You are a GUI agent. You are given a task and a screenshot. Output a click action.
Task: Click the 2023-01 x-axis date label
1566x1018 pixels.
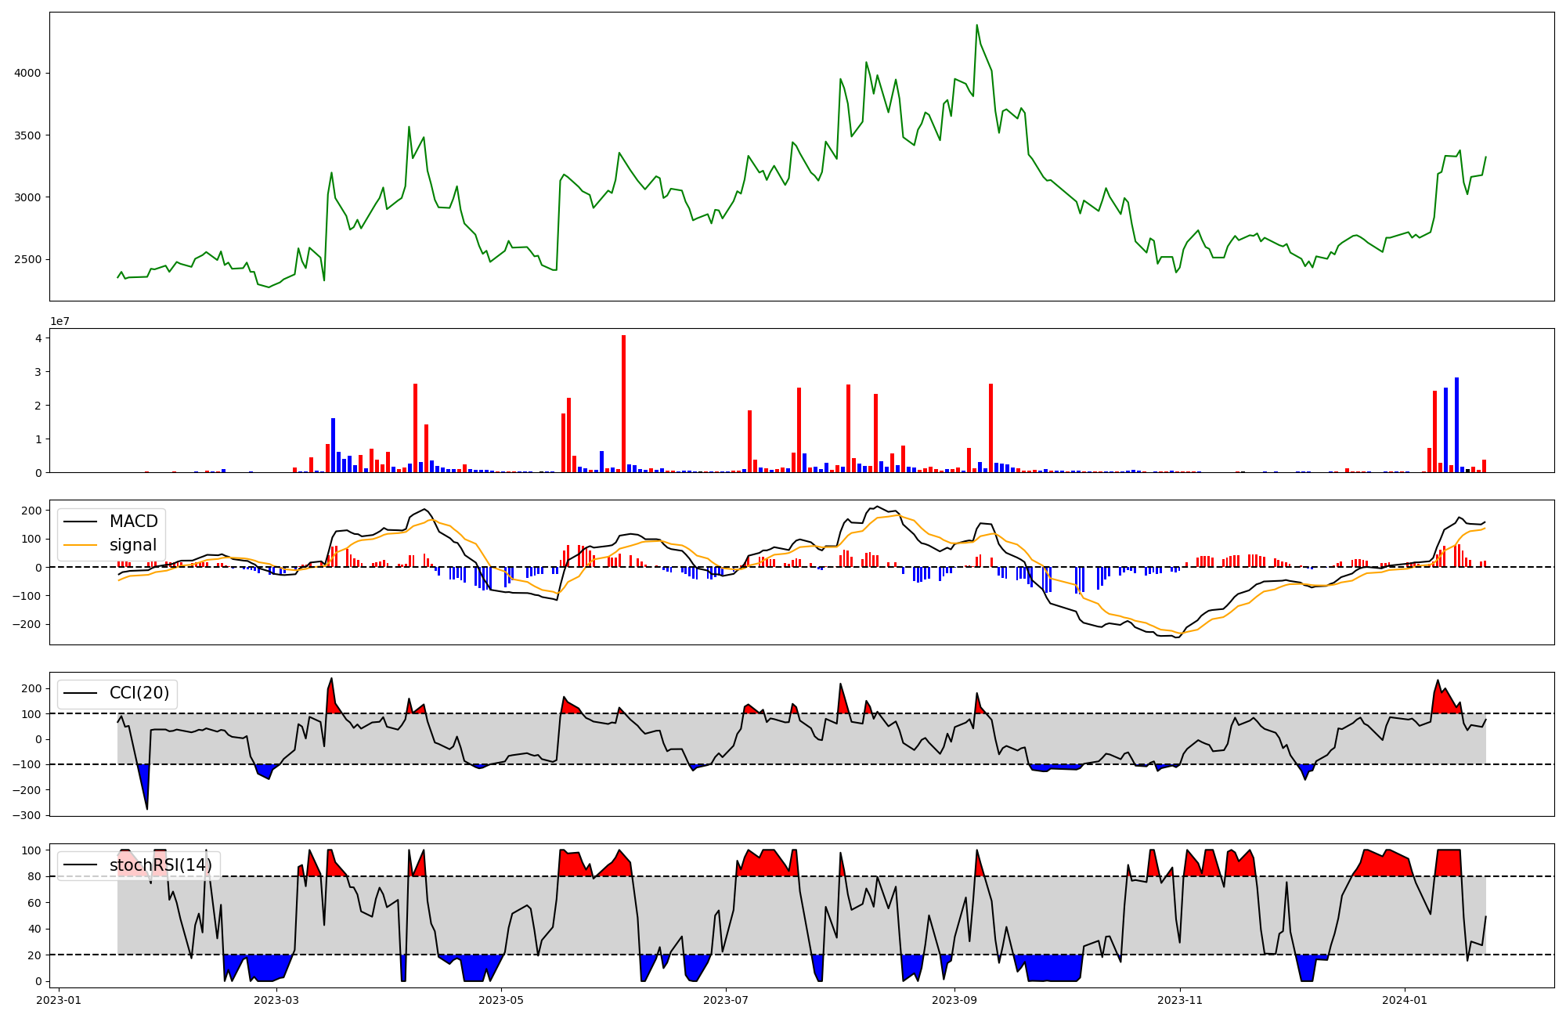[x=59, y=1000]
